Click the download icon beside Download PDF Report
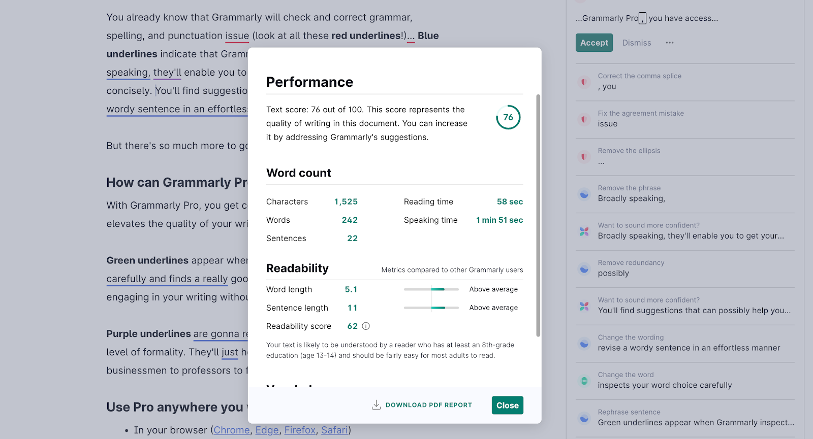Image resolution: width=813 pixels, height=439 pixels. [376, 405]
